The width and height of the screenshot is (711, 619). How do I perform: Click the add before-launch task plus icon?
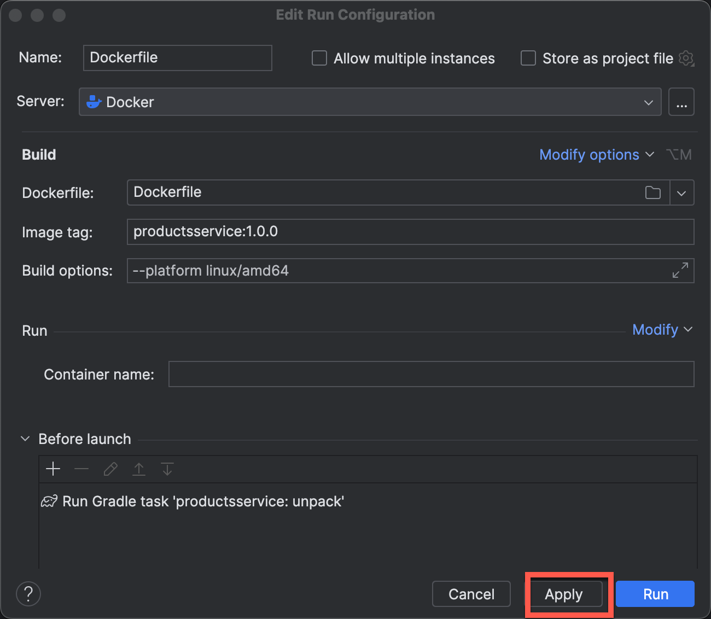53,469
